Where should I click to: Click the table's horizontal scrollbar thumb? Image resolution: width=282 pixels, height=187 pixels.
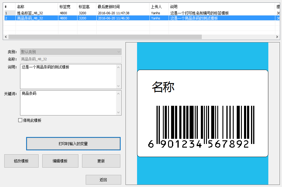point(105,37)
